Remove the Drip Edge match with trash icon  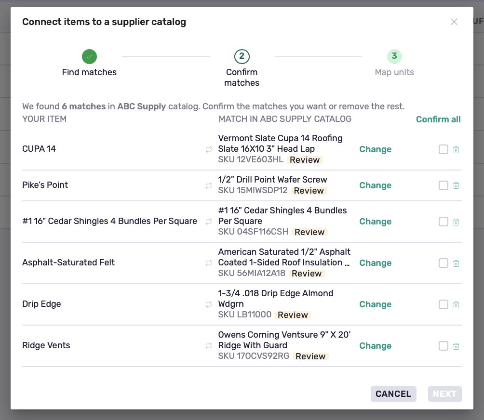click(456, 305)
